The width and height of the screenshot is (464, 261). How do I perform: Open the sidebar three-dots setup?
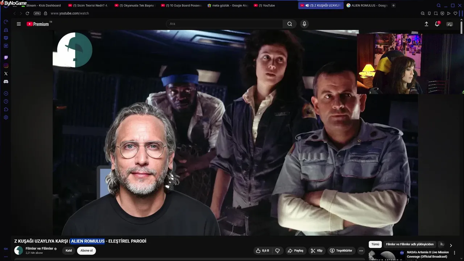point(6,257)
